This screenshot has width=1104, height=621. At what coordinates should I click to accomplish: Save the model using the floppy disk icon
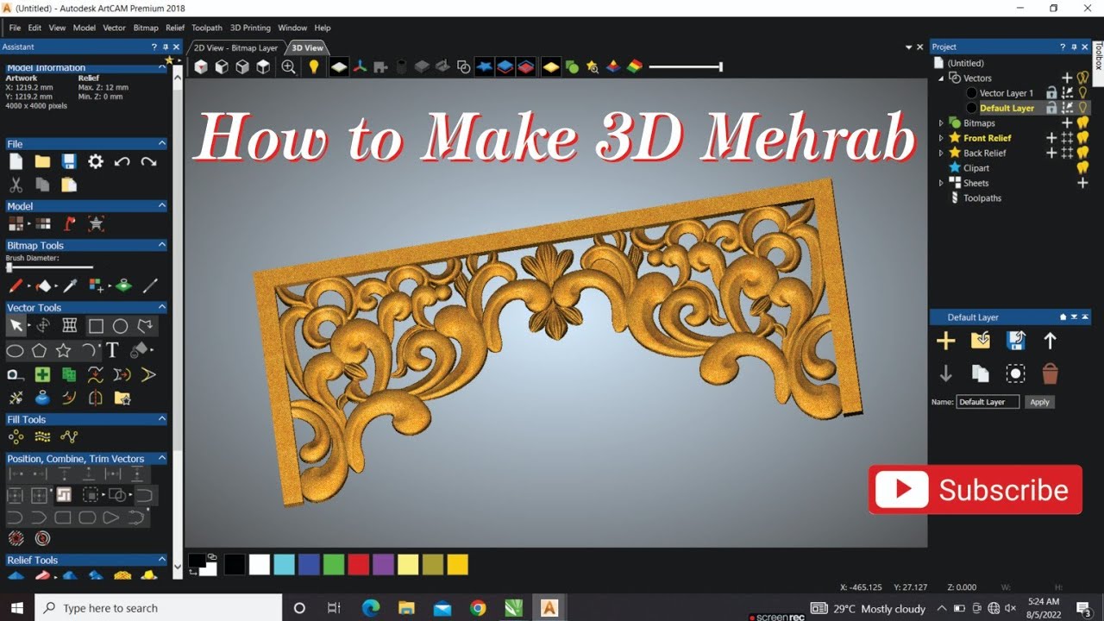coord(69,161)
